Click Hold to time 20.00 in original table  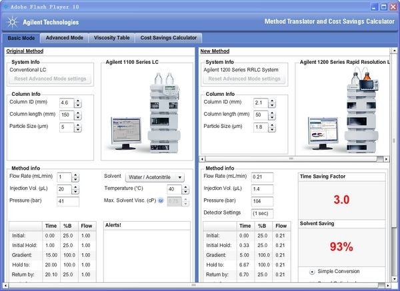51,265
